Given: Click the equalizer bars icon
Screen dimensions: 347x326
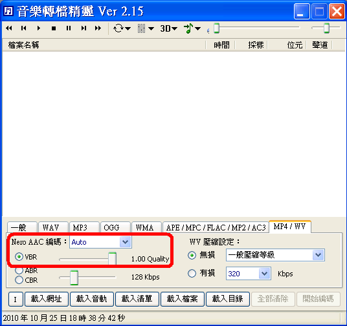Looking at the screenshot, I should coord(141,28).
